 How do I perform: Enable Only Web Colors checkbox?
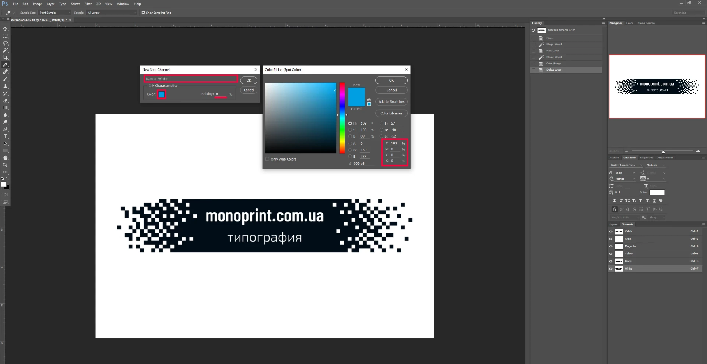(267, 159)
